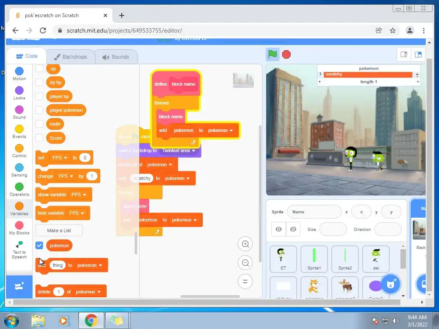Screen dimensions: 439x329
Task: Open the Text to Speech category
Action: click(x=19, y=250)
